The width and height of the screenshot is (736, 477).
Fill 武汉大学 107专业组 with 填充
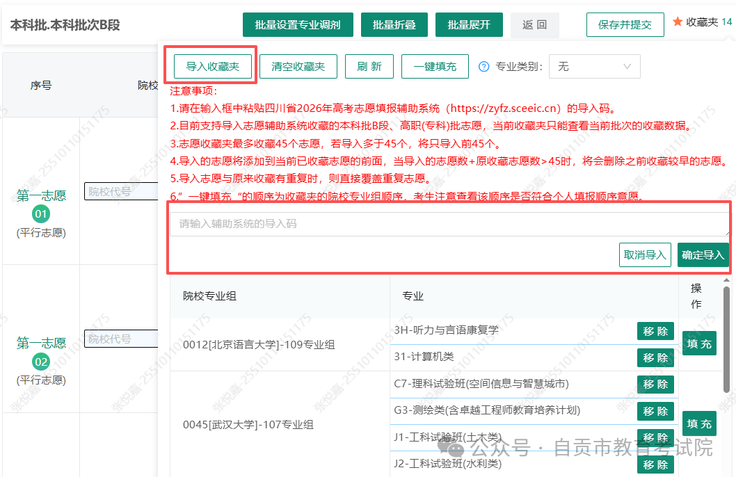[x=699, y=423]
